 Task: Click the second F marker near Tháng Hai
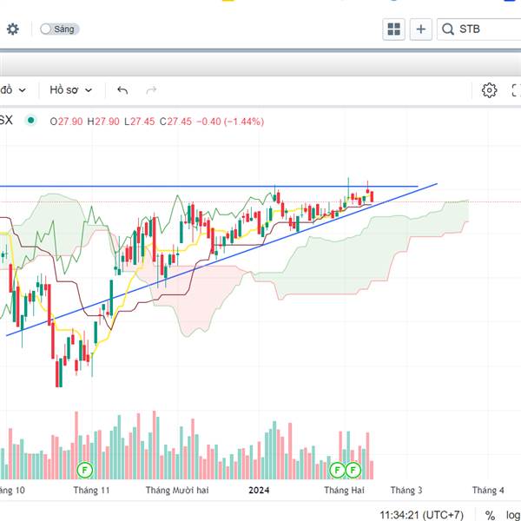click(353, 470)
